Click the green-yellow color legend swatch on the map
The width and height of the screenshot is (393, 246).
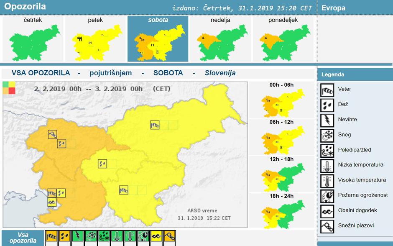10,88
